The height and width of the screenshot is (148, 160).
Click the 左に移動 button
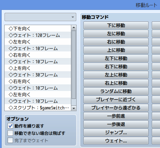click(116, 34)
